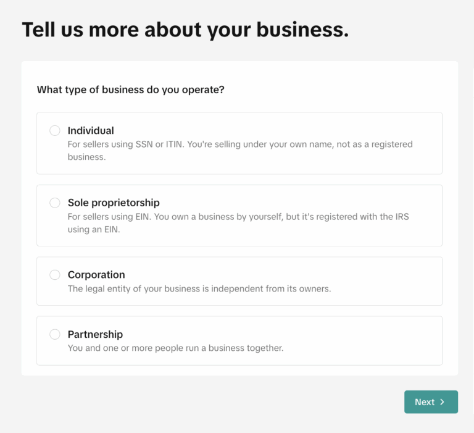Viewport: 474px width, 433px height.
Task: Select the Sole proprietorship radio button
Action: click(x=55, y=203)
